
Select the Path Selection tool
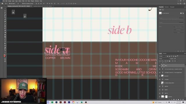coord(5,43)
